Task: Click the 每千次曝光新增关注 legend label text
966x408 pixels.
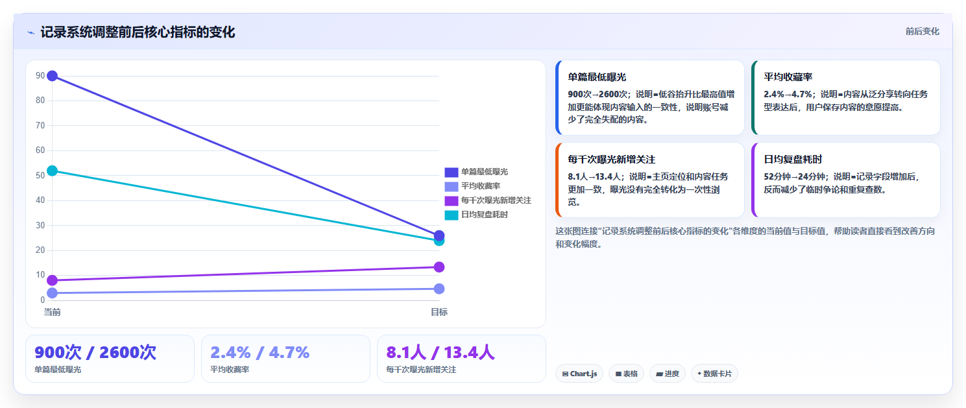Action: [x=496, y=200]
